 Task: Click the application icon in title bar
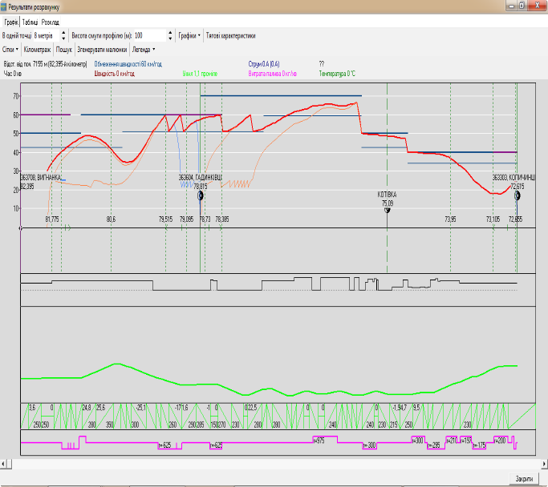coord(5,6)
